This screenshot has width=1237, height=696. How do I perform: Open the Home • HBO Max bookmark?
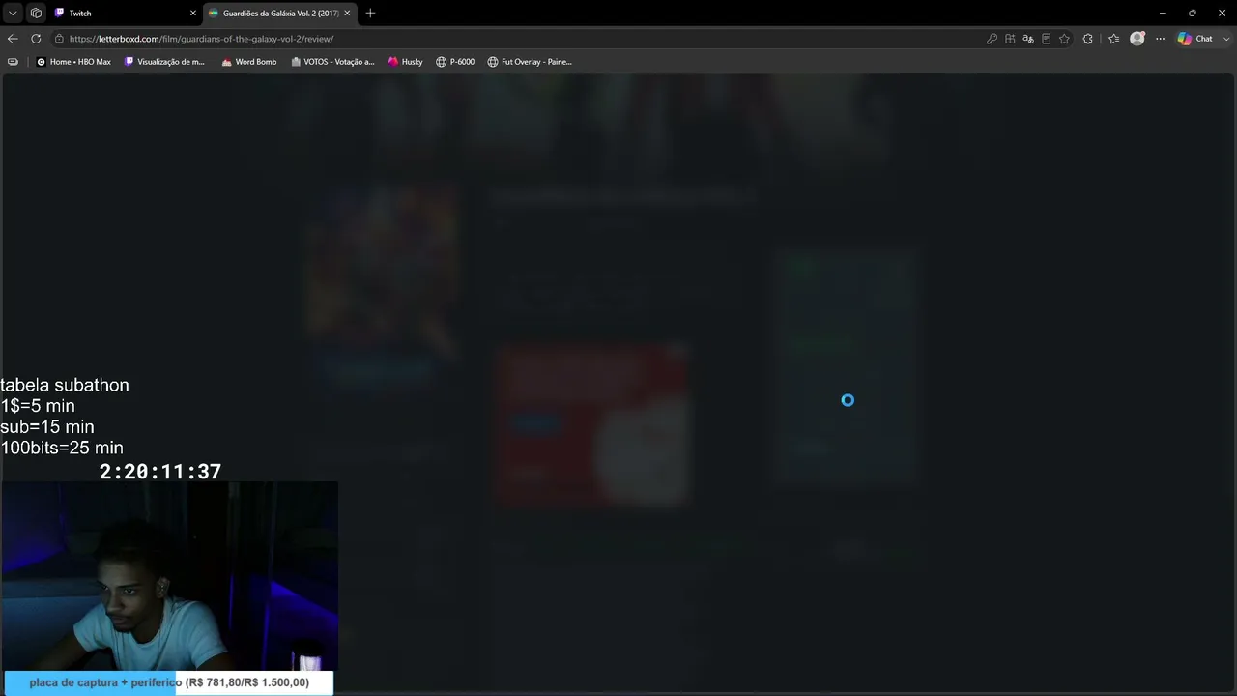tap(73, 61)
